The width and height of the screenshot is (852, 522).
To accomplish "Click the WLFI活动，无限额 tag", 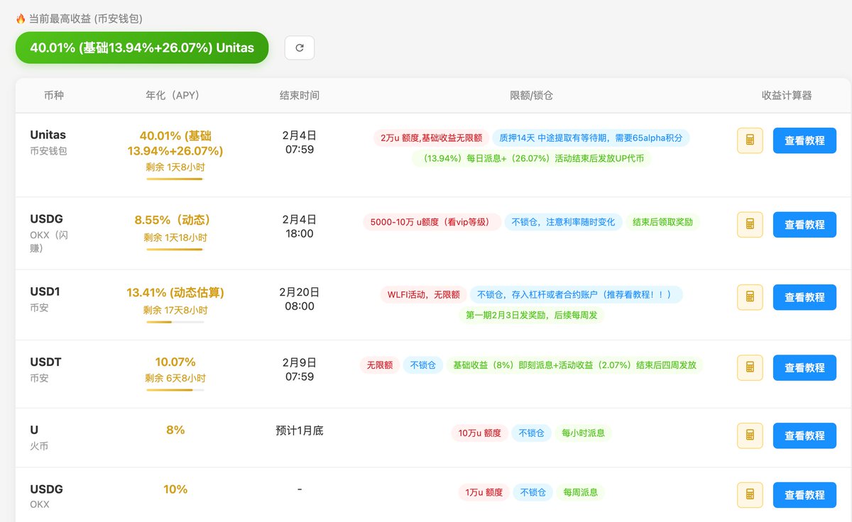I will point(422,294).
